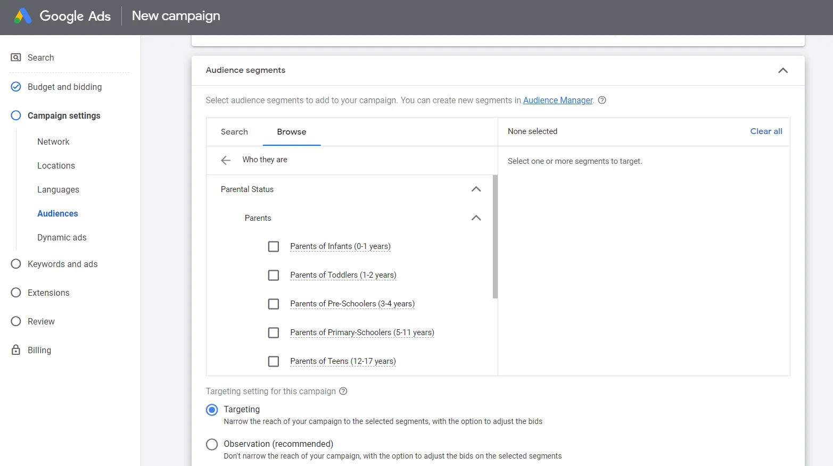The image size is (833, 466).
Task: Open help icon next to Audience Manager
Action: [x=602, y=100]
